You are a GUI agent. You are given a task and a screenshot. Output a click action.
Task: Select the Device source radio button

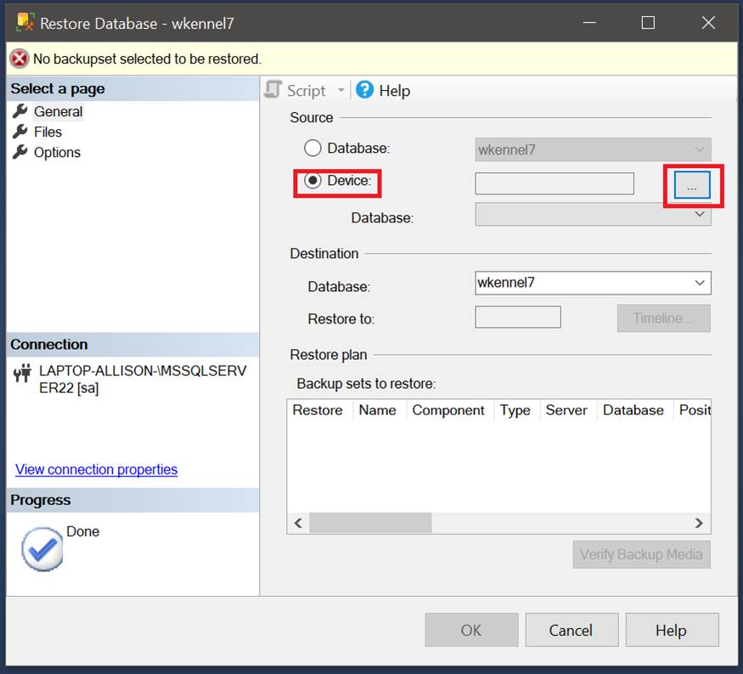pos(312,181)
